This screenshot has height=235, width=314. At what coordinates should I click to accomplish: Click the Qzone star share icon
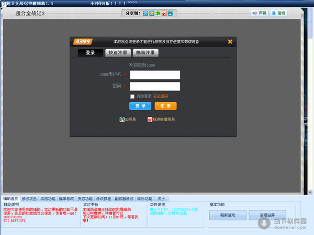coord(152,13)
